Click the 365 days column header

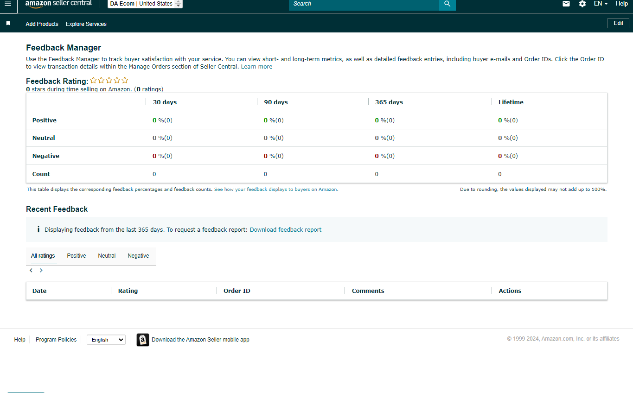point(389,102)
